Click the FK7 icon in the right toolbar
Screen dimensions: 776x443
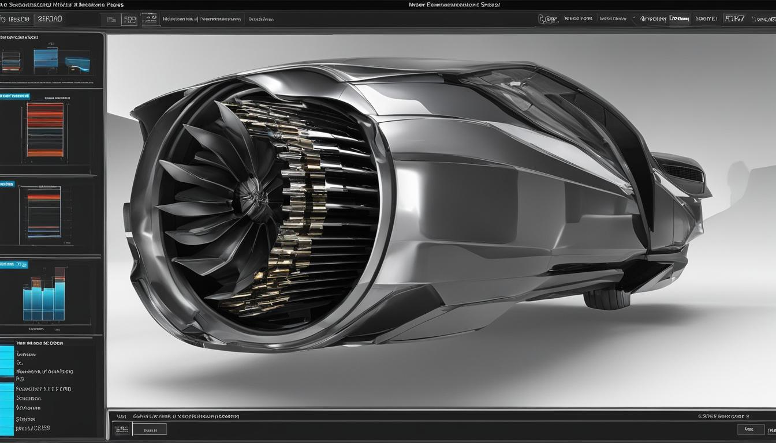pos(735,20)
